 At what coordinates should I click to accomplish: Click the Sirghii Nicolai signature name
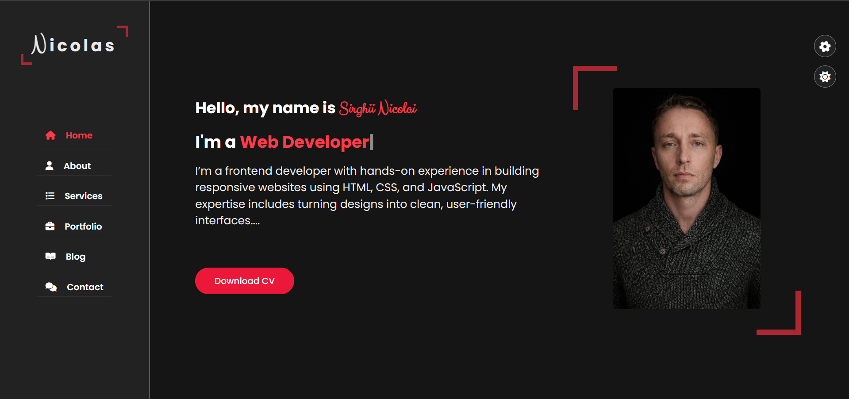[378, 108]
